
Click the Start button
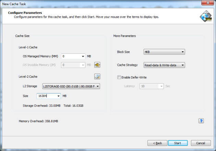tap(178, 143)
